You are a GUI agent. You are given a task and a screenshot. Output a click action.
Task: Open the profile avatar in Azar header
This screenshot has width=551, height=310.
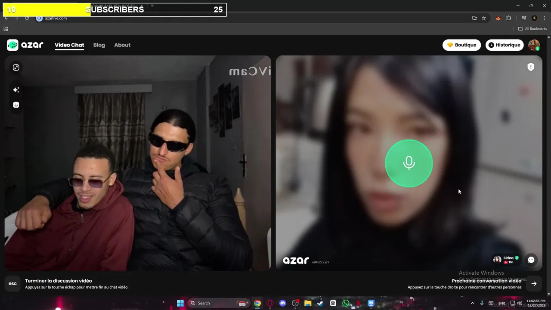point(534,45)
